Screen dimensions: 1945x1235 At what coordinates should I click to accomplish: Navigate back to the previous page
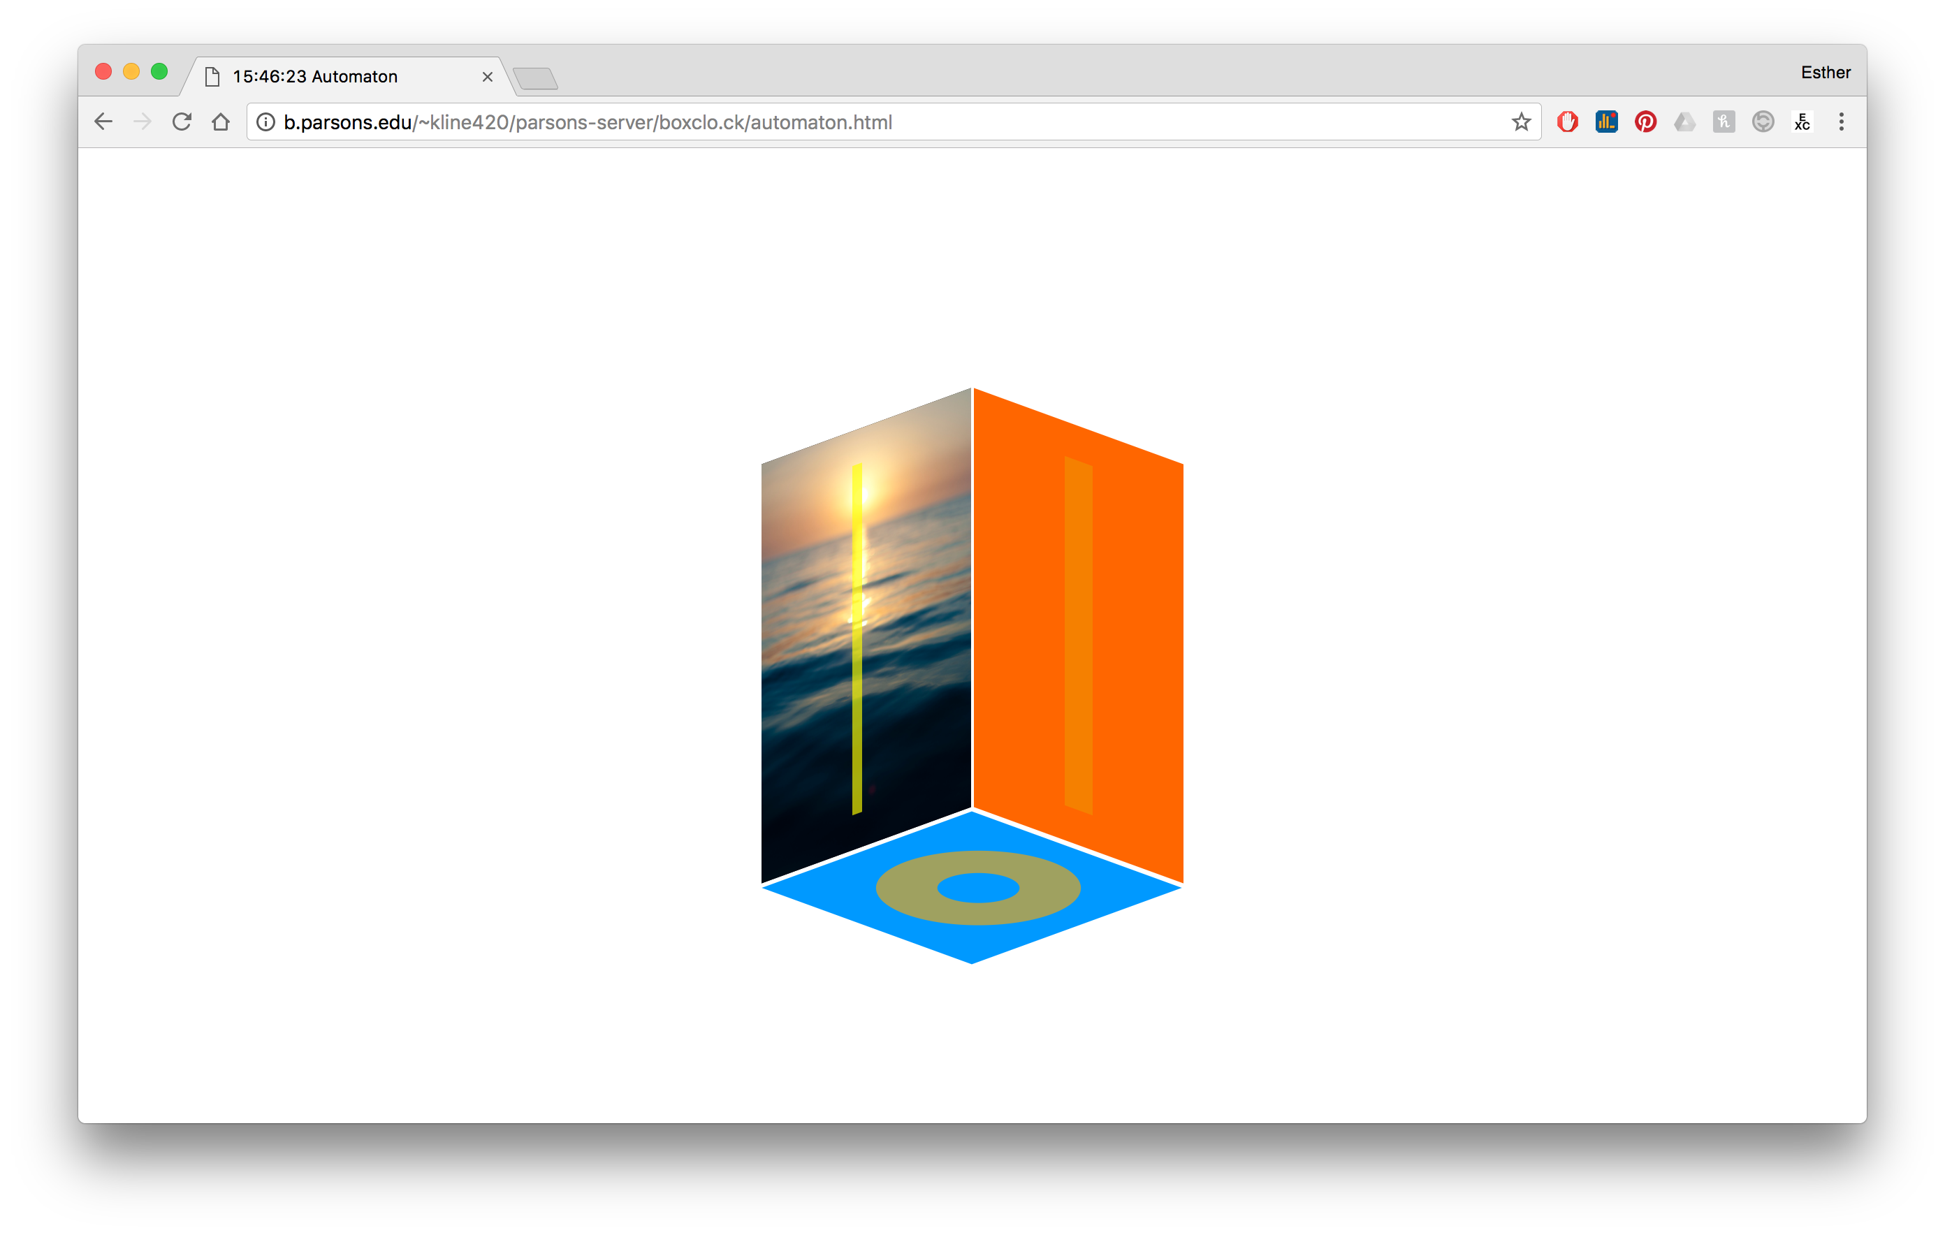point(103,122)
